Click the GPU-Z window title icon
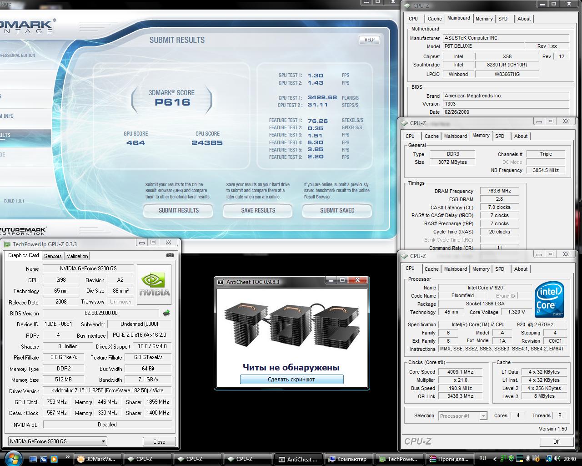 [7, 244]
